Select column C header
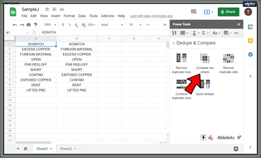Image resolution: width=261 pixels, height=158 pixels. (109, 38)
